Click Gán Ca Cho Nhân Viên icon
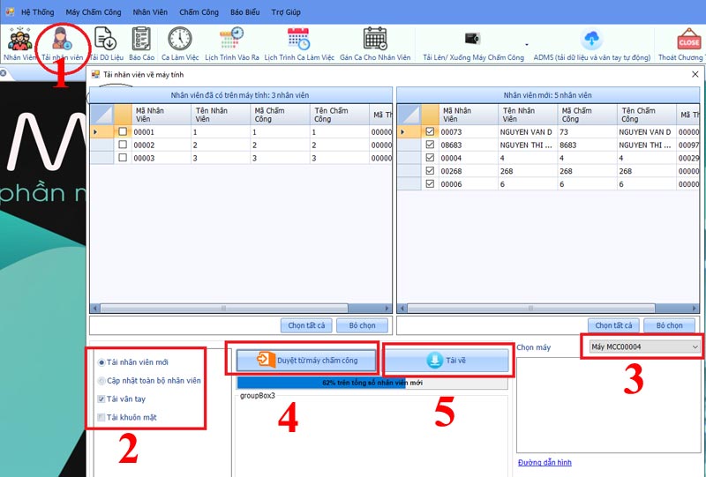Screen dimensions: 706x477 pos(375,40)
